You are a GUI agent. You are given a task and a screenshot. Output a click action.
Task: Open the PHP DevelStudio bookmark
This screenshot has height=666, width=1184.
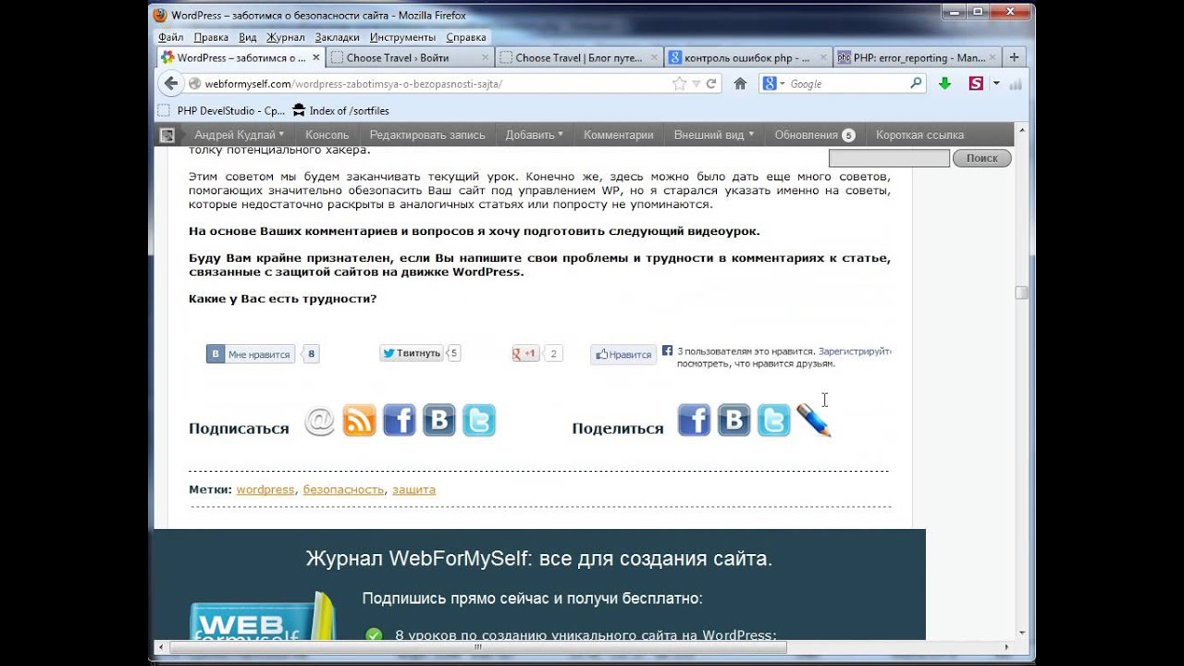(x=222, y=110)
